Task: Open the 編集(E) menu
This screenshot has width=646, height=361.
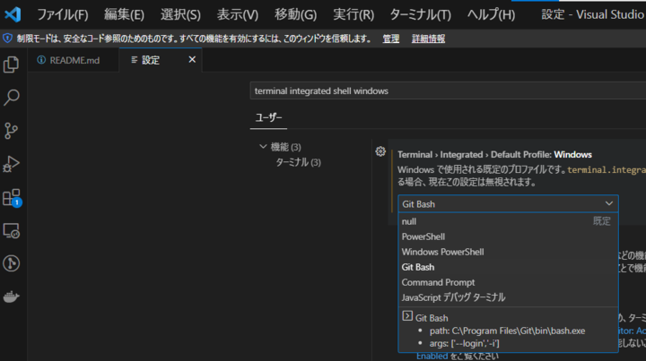Action: coord(124,15)
